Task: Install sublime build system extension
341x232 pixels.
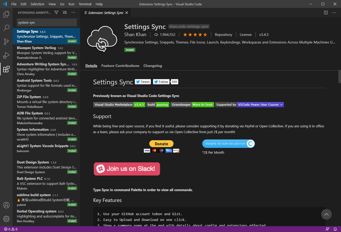Action: 72,205
